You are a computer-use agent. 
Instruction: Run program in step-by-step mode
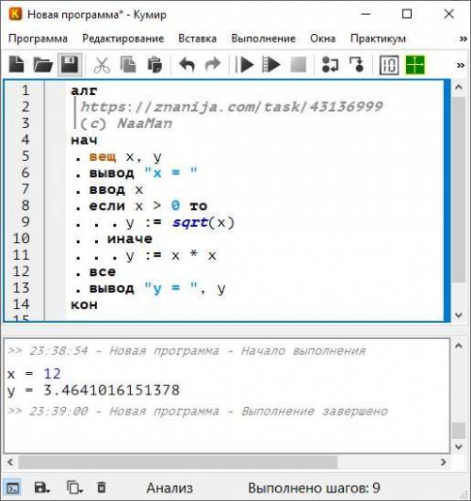270,65
